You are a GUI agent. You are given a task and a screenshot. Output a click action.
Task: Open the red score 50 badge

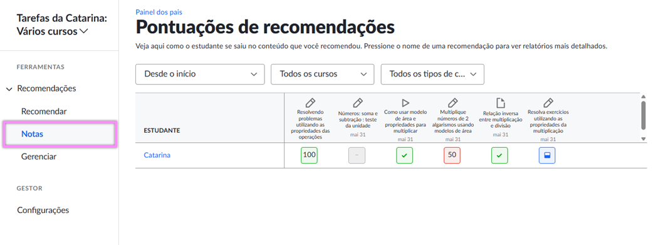[x=452, y=155]
